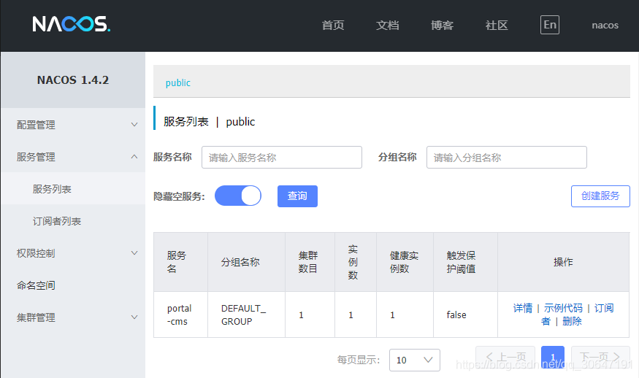Image resolution: width=639 pixels, height=378 pixels.
Task: Open the page size dropdown showing 10
Action: click(x=415, y=360)
